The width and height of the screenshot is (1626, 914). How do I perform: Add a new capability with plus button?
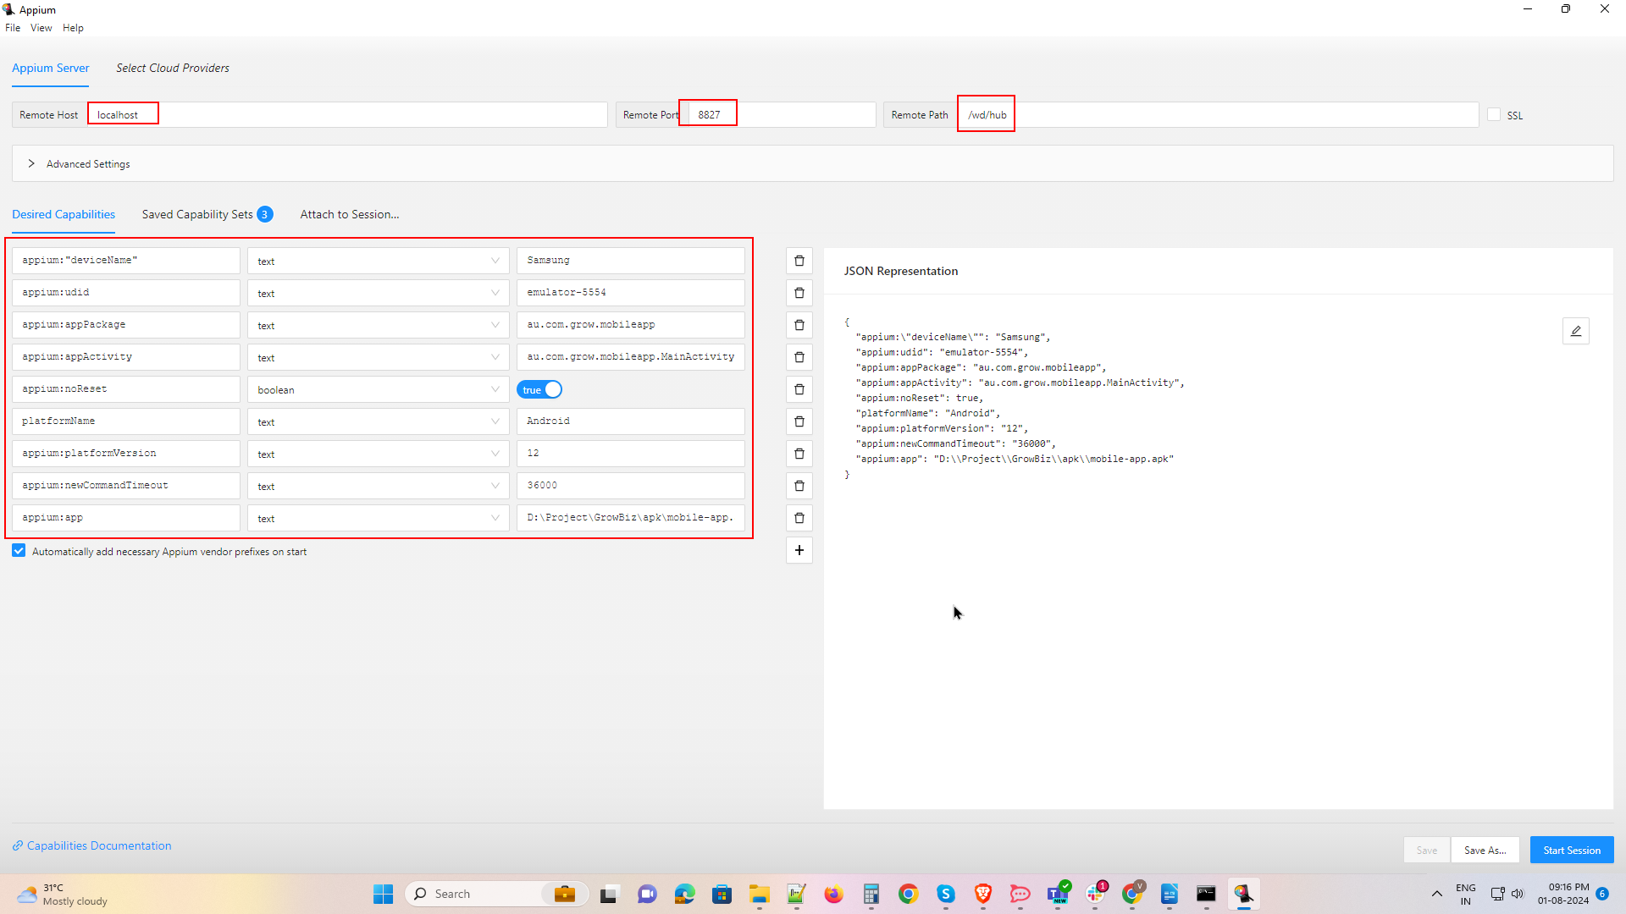click(x=799, y=551)
